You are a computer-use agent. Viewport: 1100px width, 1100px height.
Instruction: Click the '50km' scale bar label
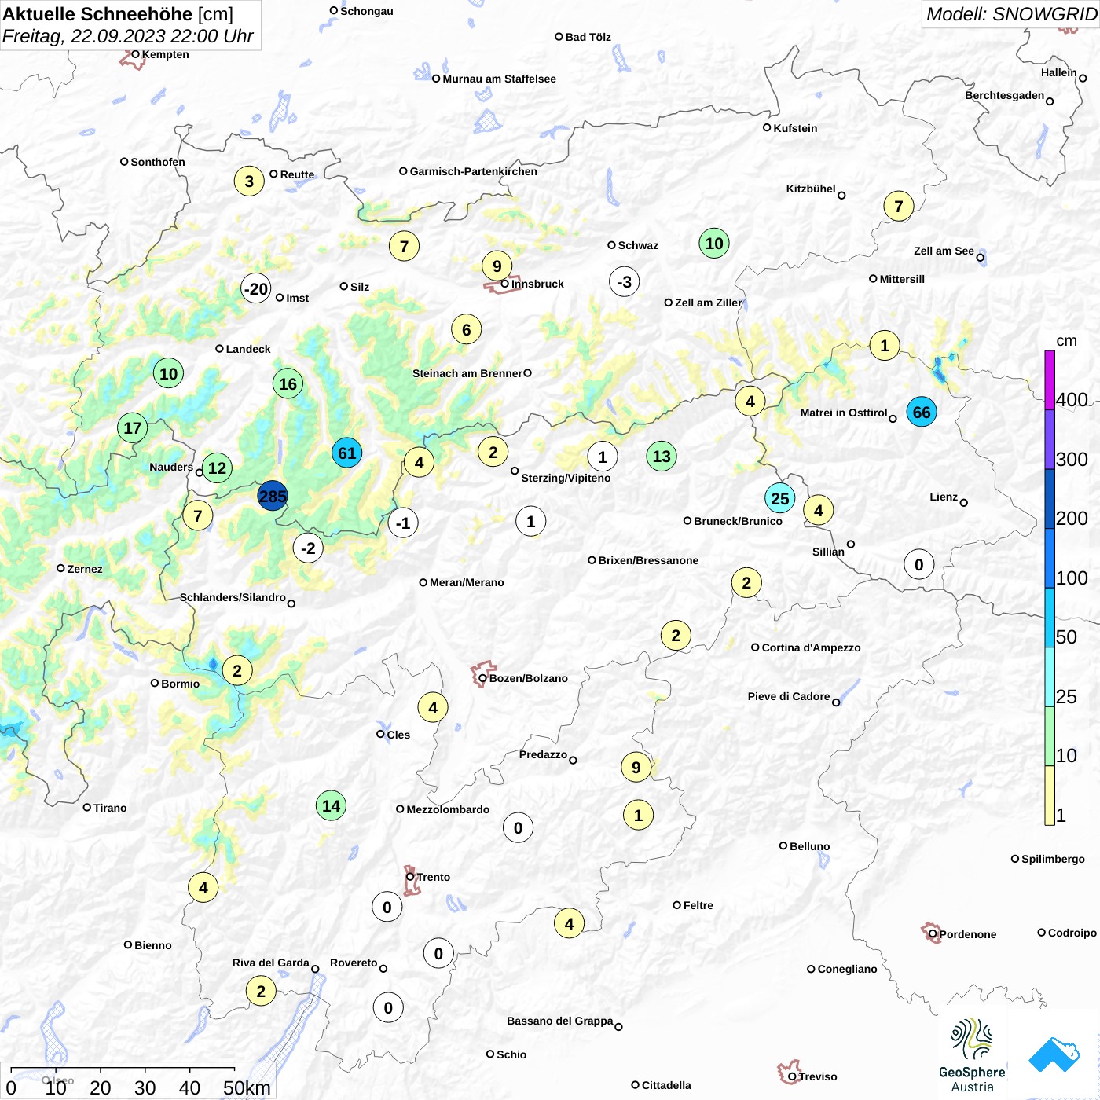tap(247, 1088)
